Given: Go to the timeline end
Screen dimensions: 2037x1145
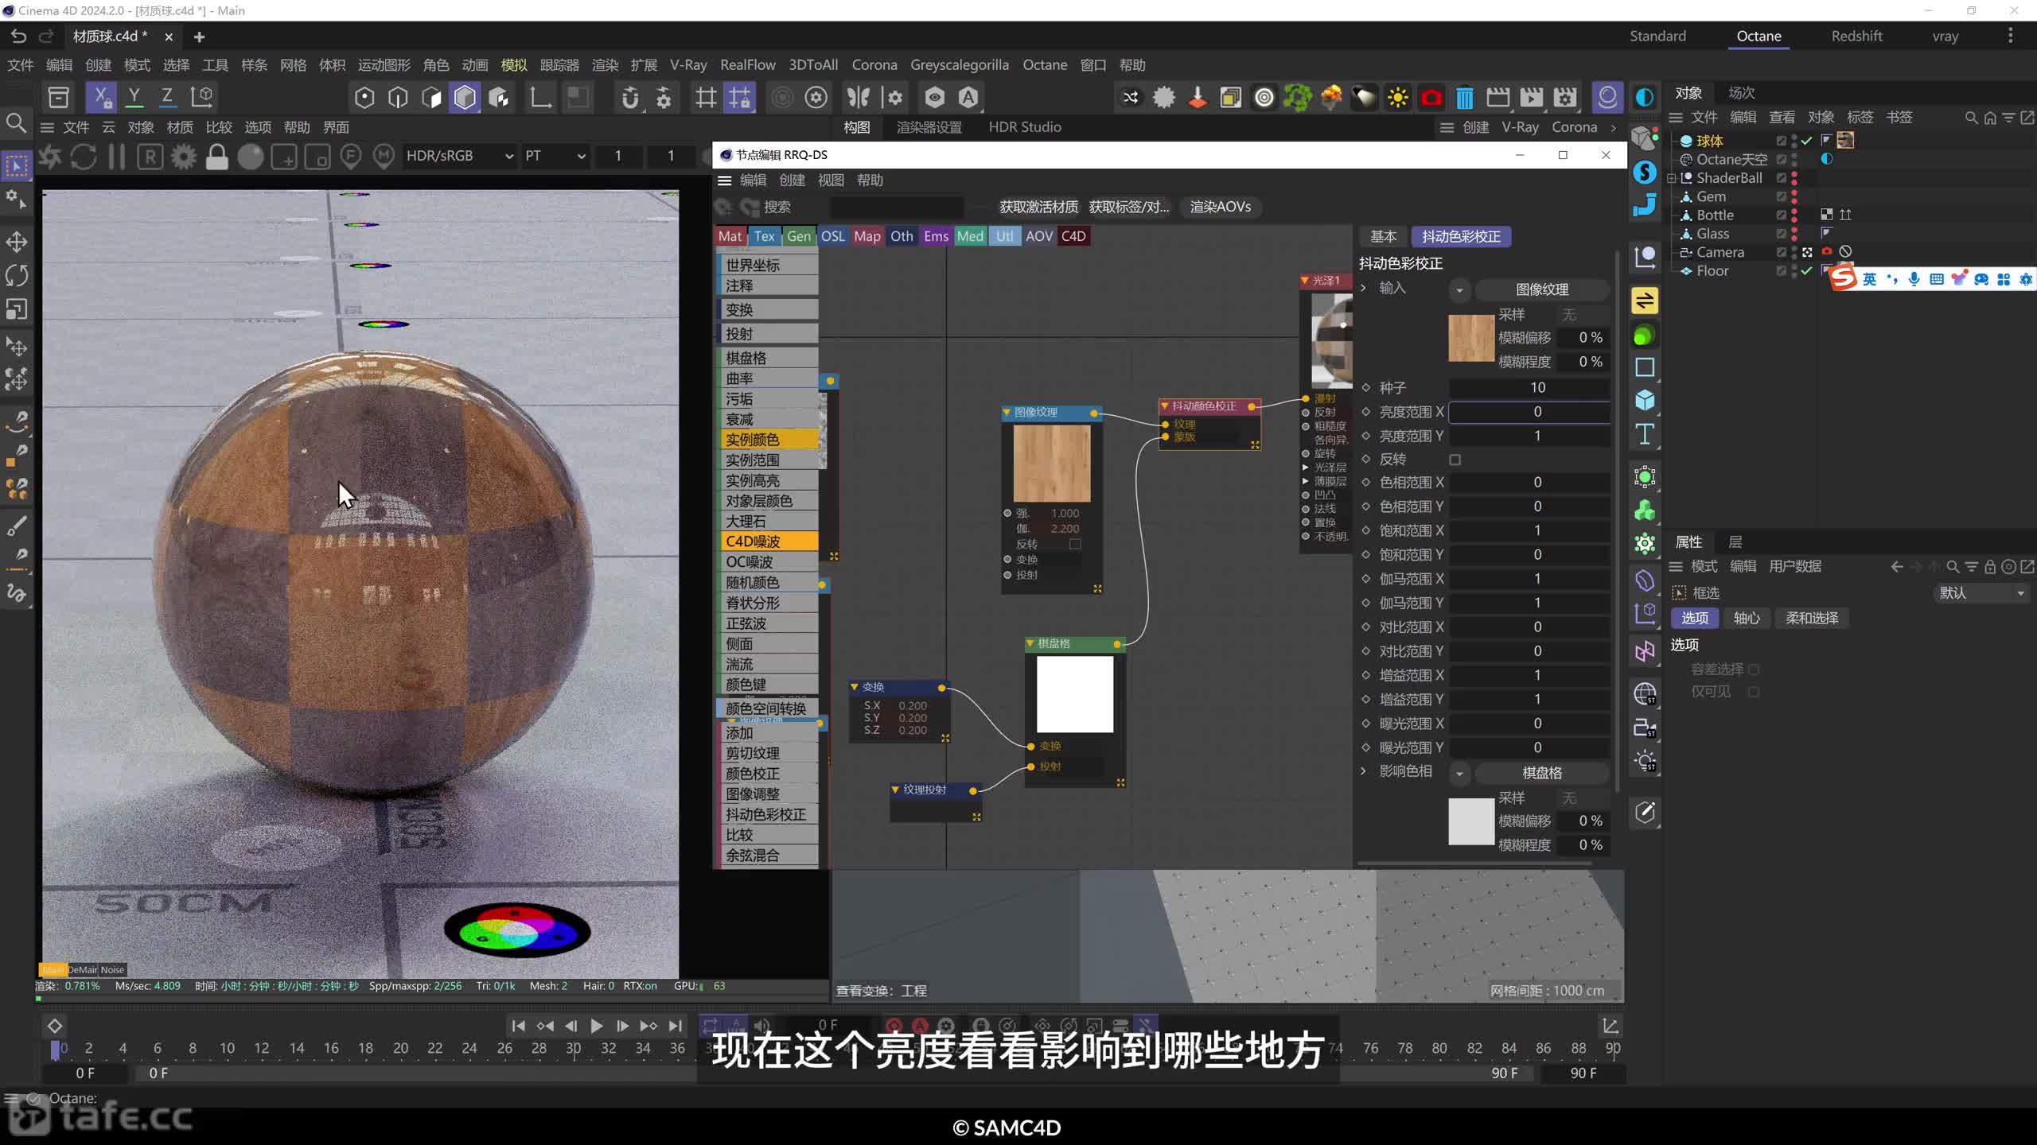Looking at the screenshot, I should click(676, 1026).
